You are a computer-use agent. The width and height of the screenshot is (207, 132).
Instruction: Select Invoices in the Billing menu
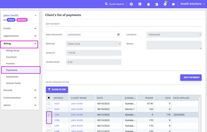coord(10,63)
